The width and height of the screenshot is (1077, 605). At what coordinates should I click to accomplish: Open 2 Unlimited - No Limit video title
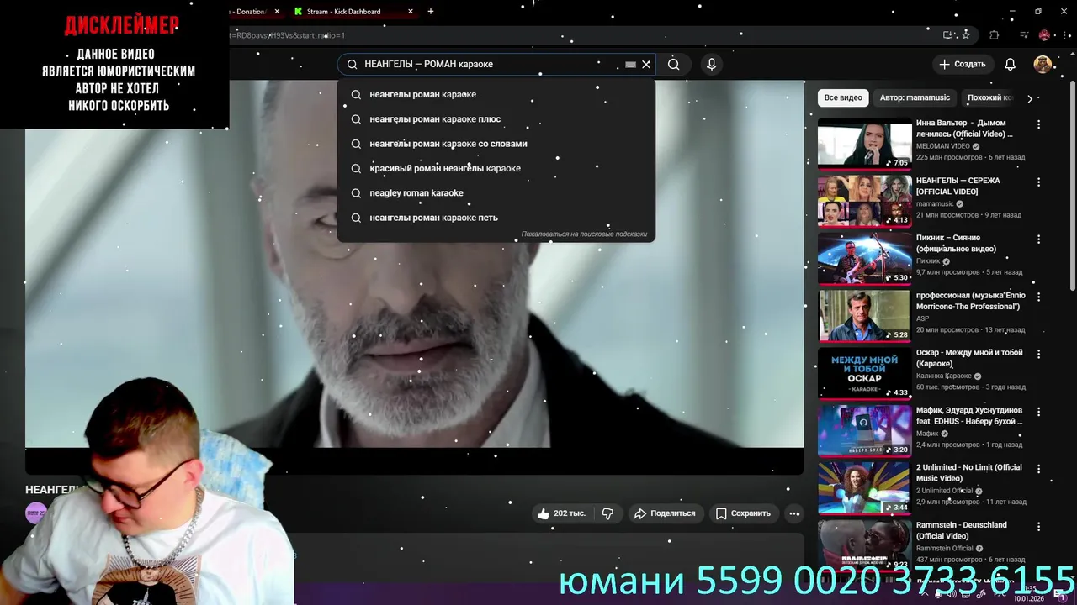[x=969, y=473]
